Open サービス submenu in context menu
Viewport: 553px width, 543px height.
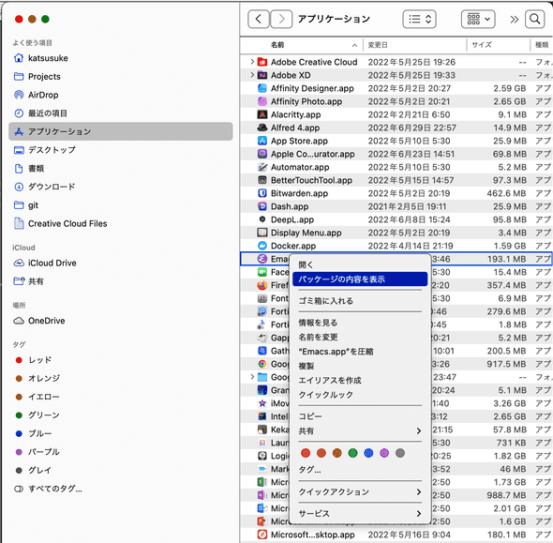pyautogui.click(x=360, y=513)
